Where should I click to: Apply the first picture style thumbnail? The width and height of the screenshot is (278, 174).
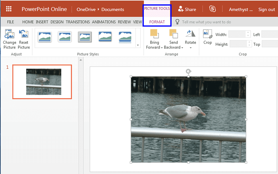[44, 37]
